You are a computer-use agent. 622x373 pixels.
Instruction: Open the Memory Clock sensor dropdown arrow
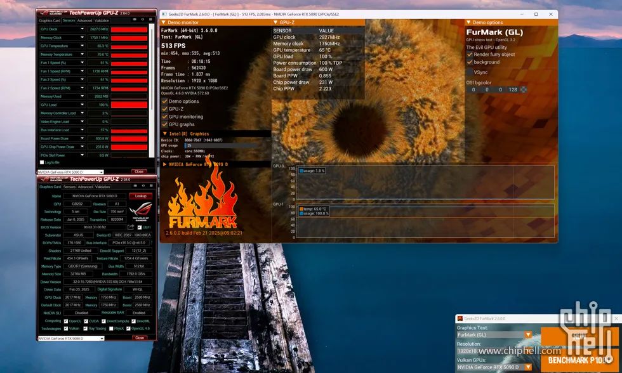click(82, 37)
